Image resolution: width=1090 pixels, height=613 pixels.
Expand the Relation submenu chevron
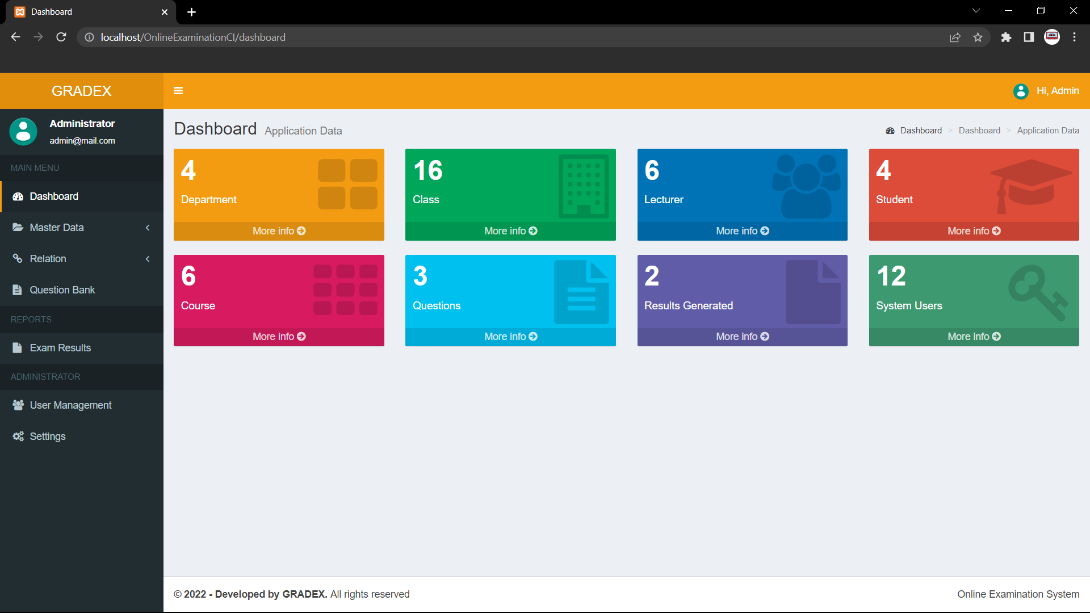(148, 258)
